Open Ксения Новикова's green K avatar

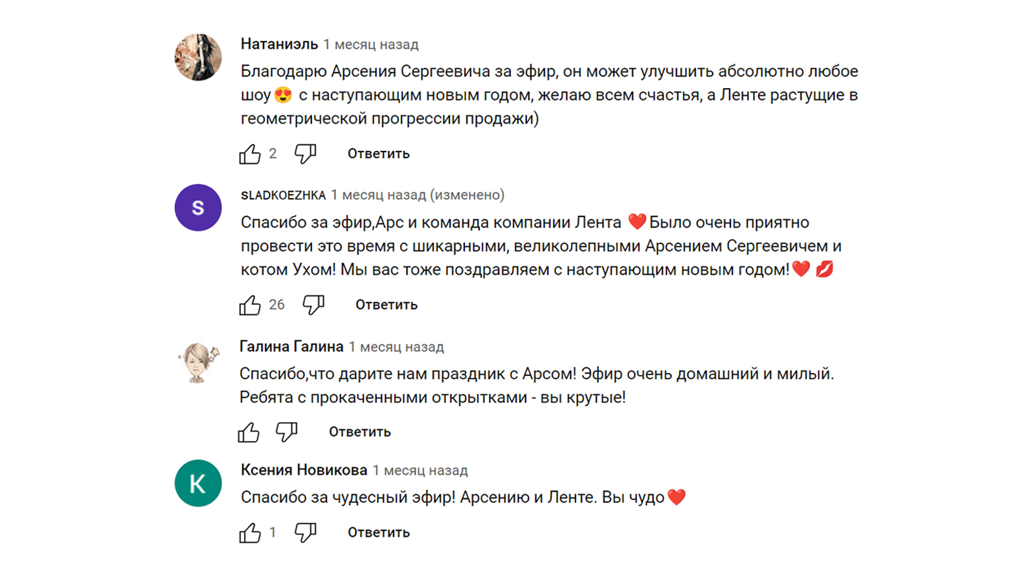(x=198, y=483)
